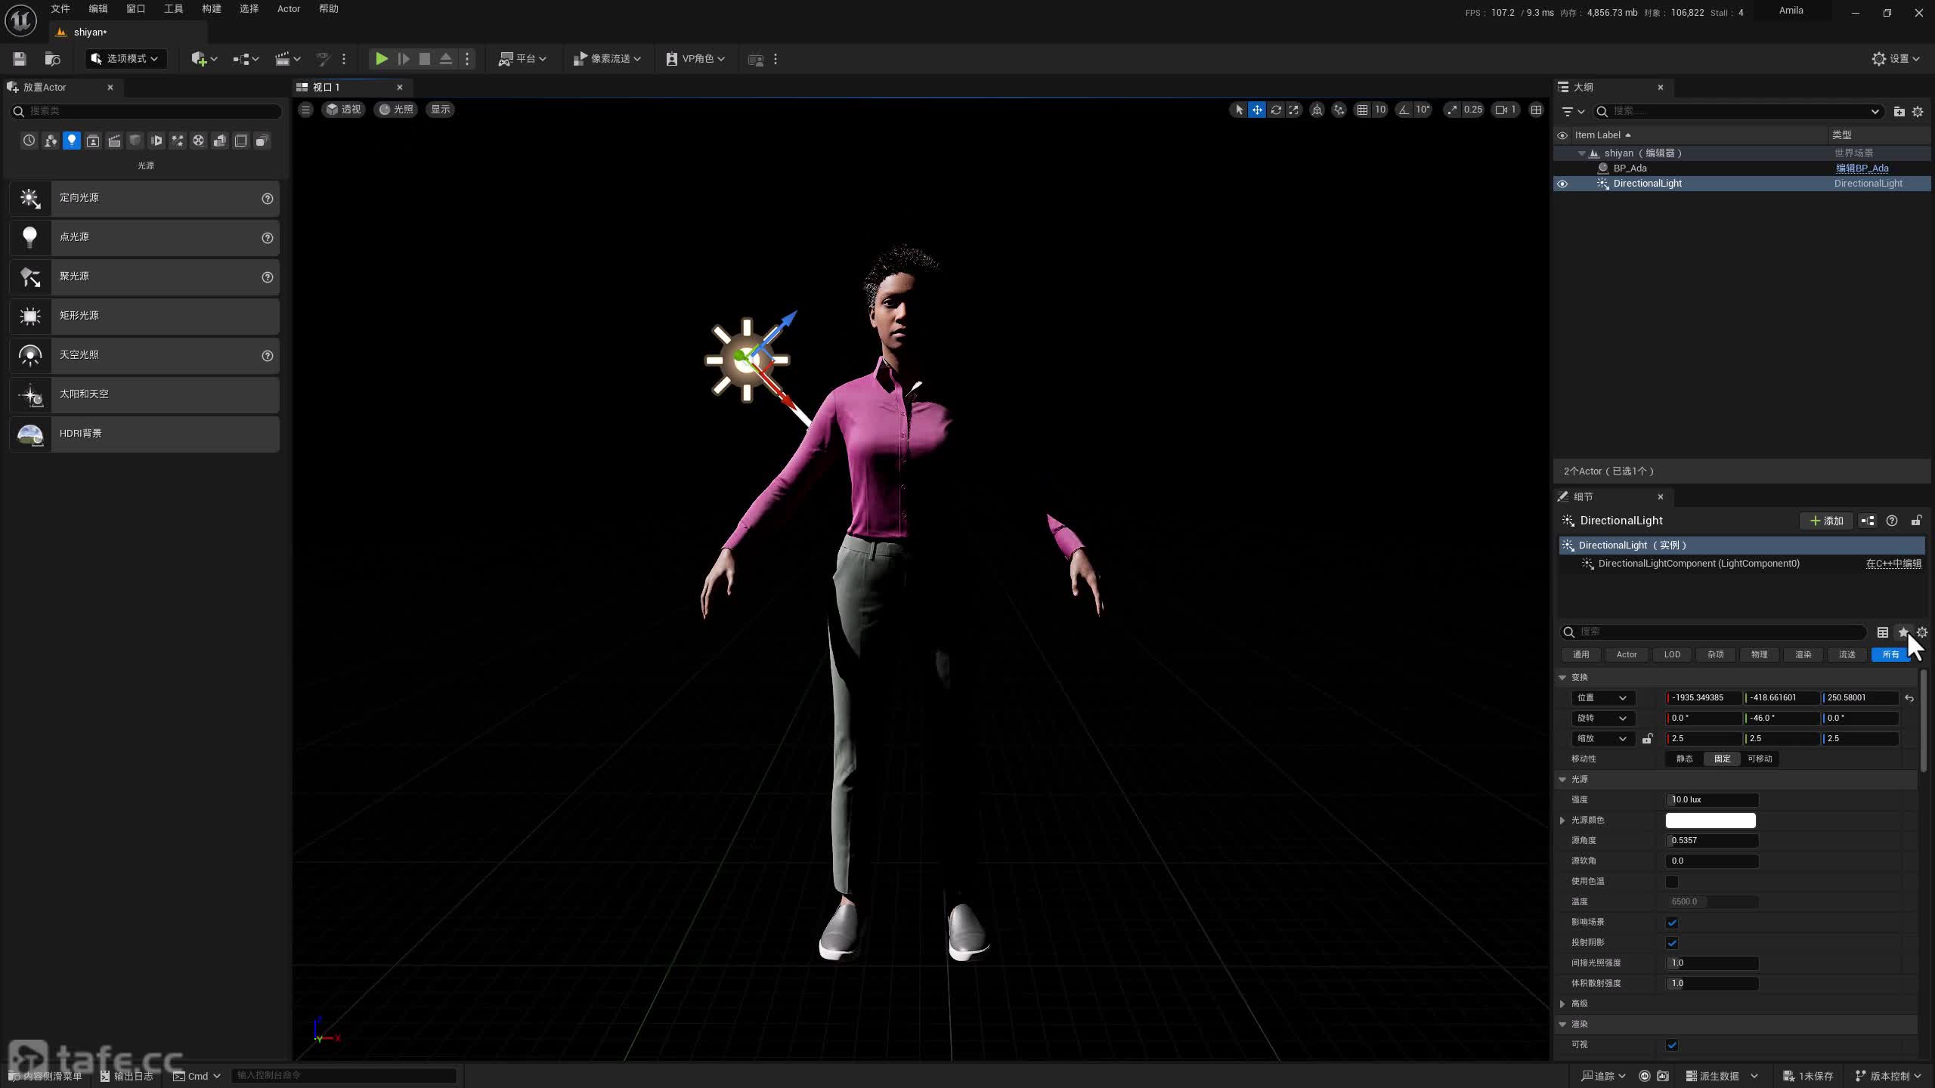Collapse the shiyan world tree node

pyautogui.click(x=1581, y=153)
